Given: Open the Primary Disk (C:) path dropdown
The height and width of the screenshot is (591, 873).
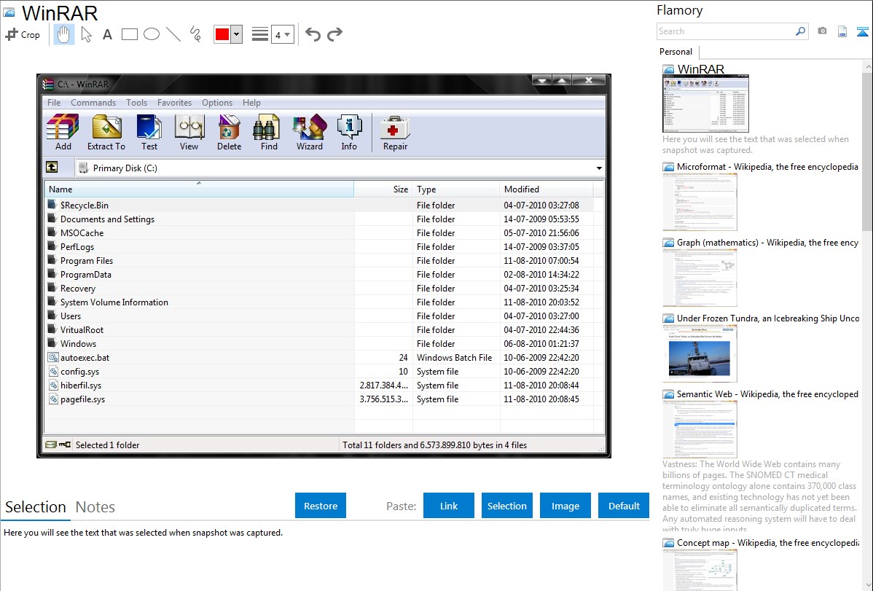Looking at the screenshot, I should (x=599, y=168).
